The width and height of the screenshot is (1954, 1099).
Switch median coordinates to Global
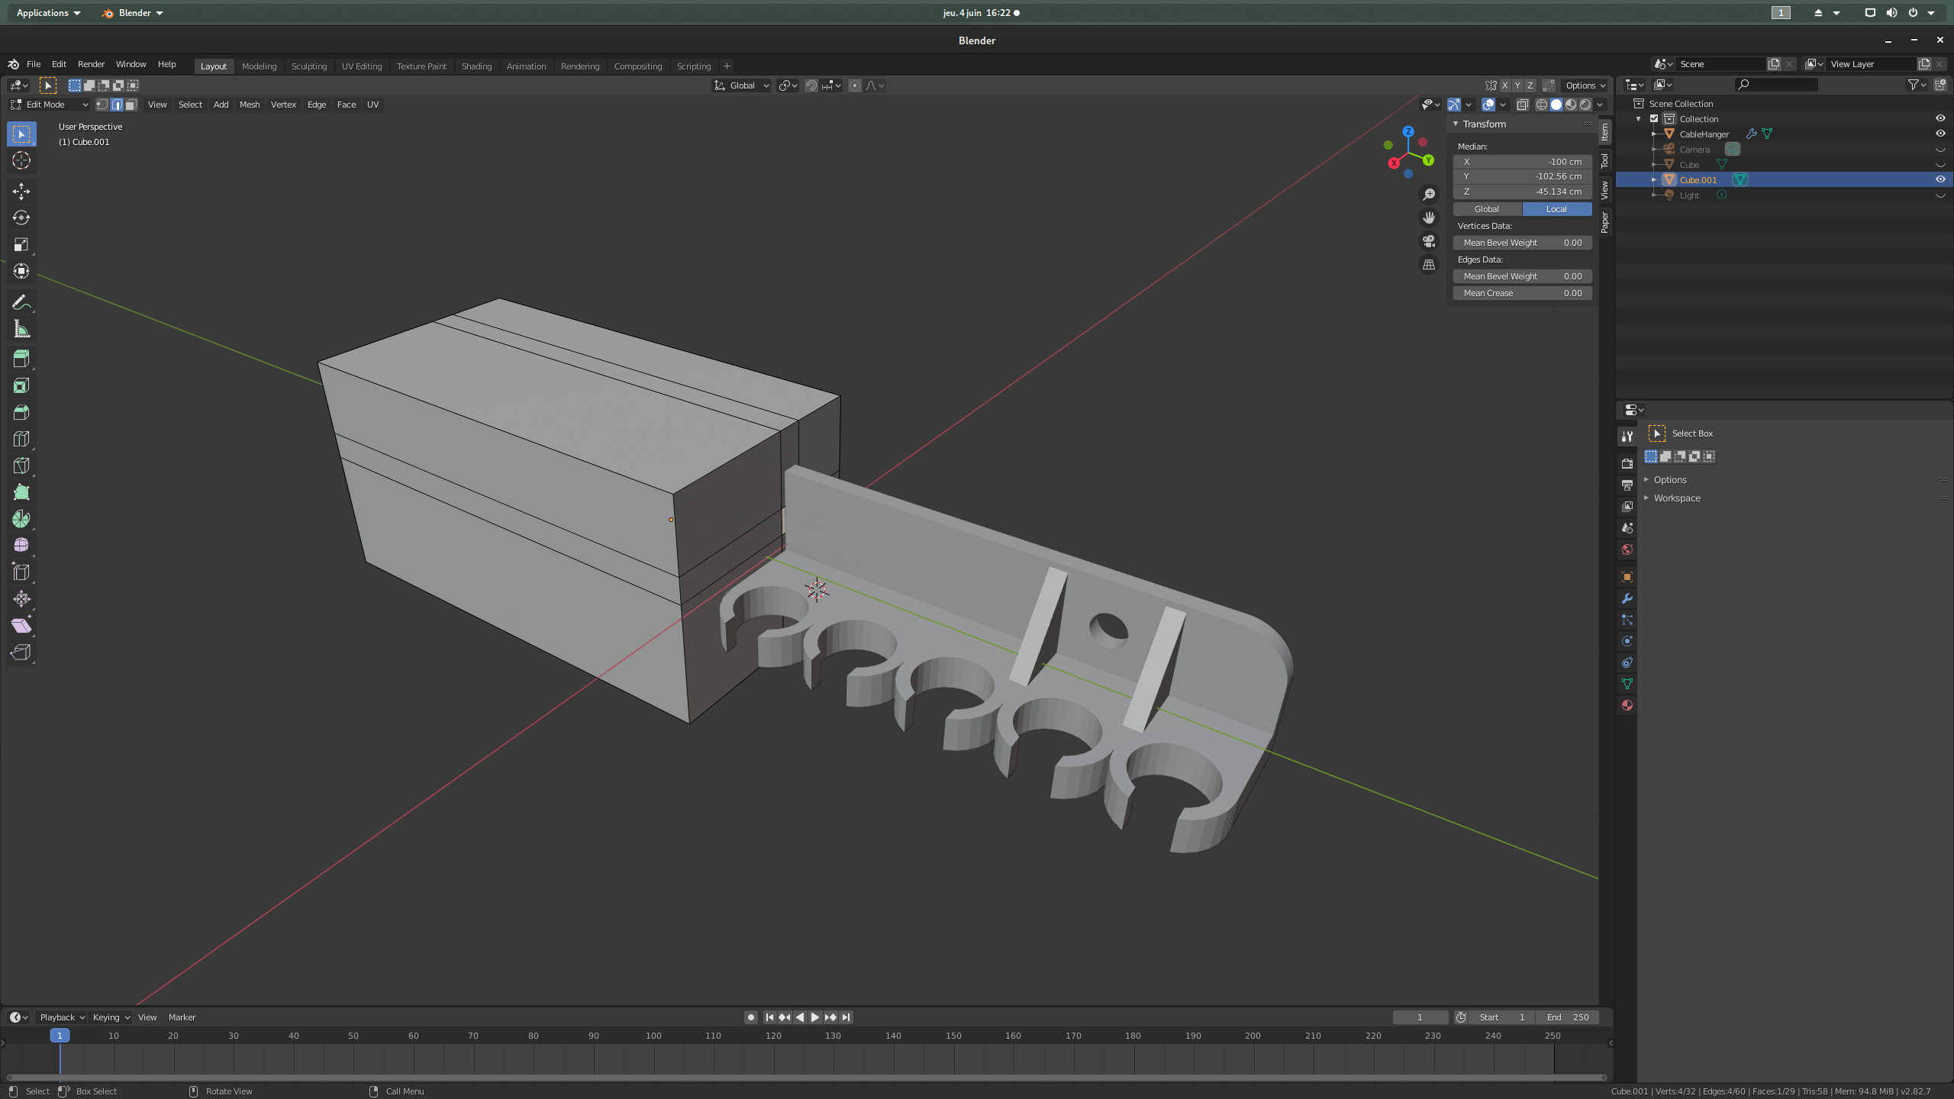(1486, 209)
